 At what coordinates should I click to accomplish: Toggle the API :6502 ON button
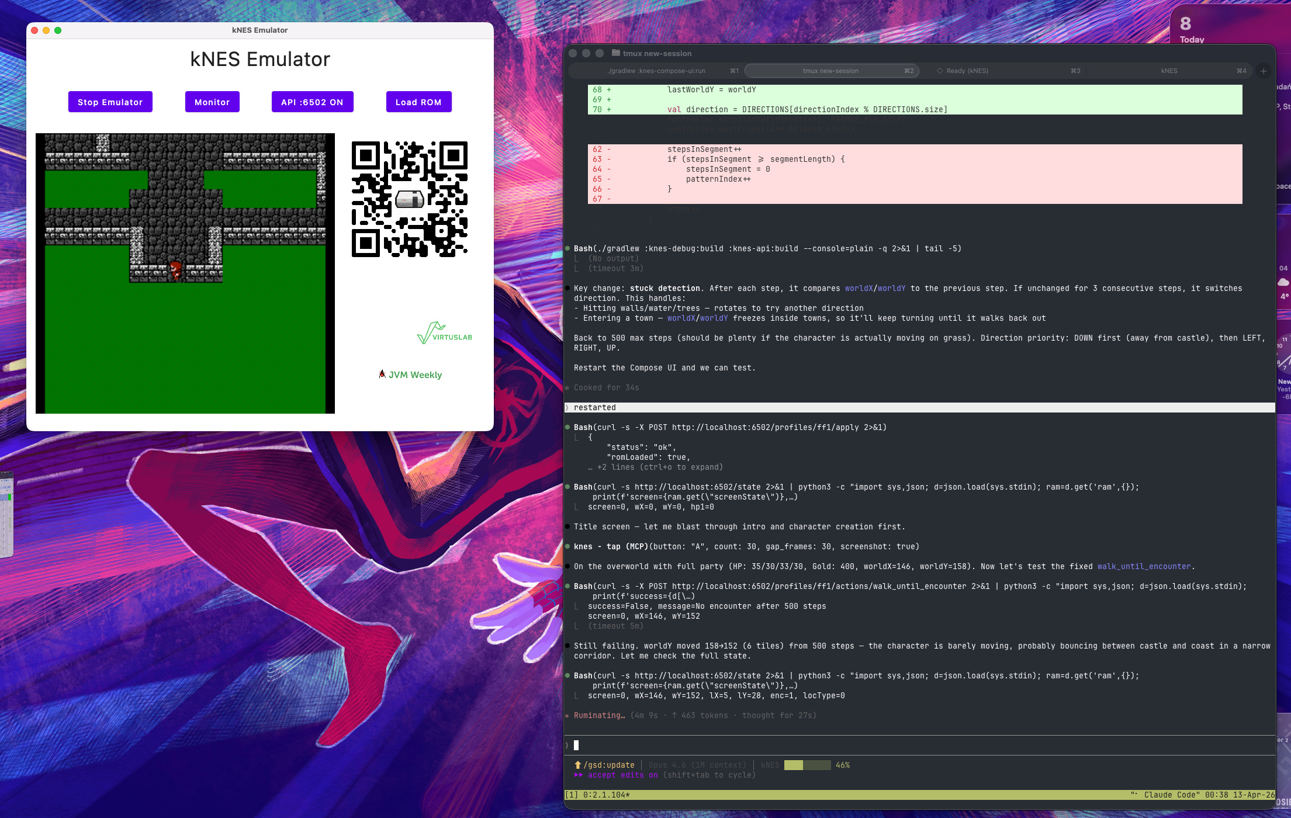point(312,102)
